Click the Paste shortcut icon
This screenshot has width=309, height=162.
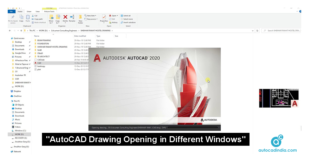(x=40, y=22)
